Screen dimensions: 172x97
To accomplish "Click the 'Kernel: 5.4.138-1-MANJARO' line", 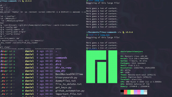I will point(134,58).
